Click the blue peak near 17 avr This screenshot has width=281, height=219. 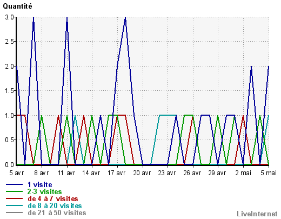tap(125, 18)
